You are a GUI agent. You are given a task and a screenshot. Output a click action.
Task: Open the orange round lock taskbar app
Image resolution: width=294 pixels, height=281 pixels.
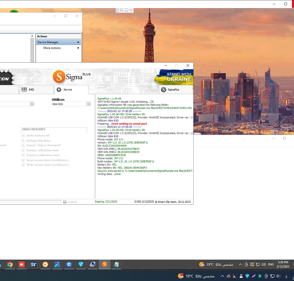click(x=45, y=265)
